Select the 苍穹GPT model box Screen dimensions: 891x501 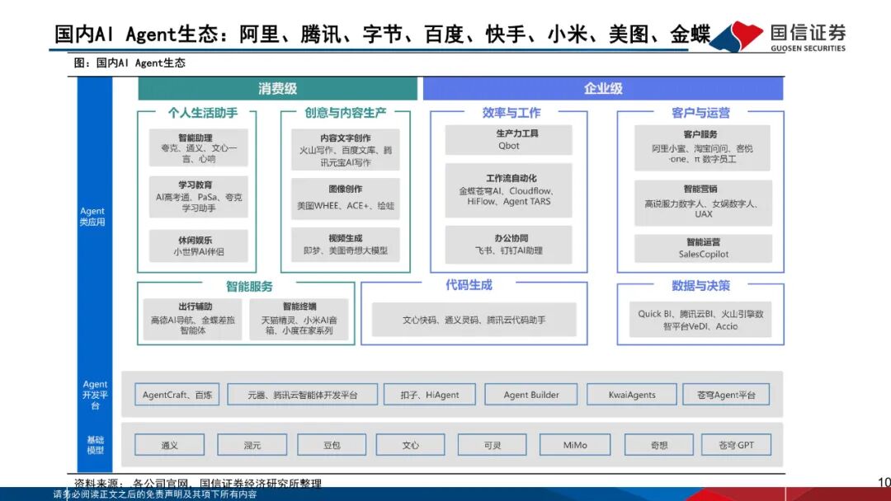(736, 446)
